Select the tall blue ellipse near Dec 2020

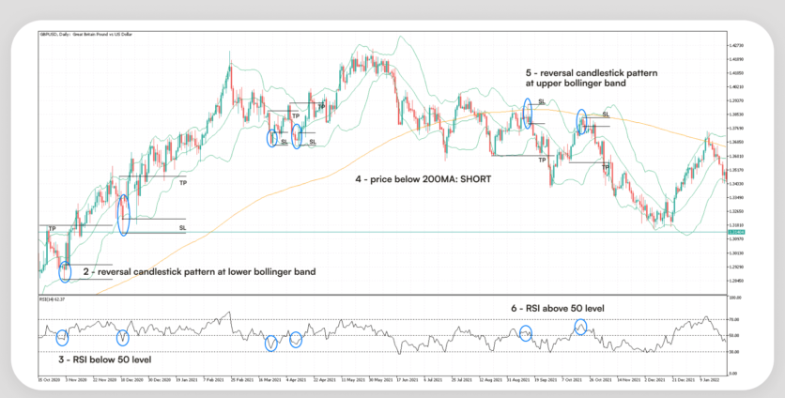(x=122, y=214)
